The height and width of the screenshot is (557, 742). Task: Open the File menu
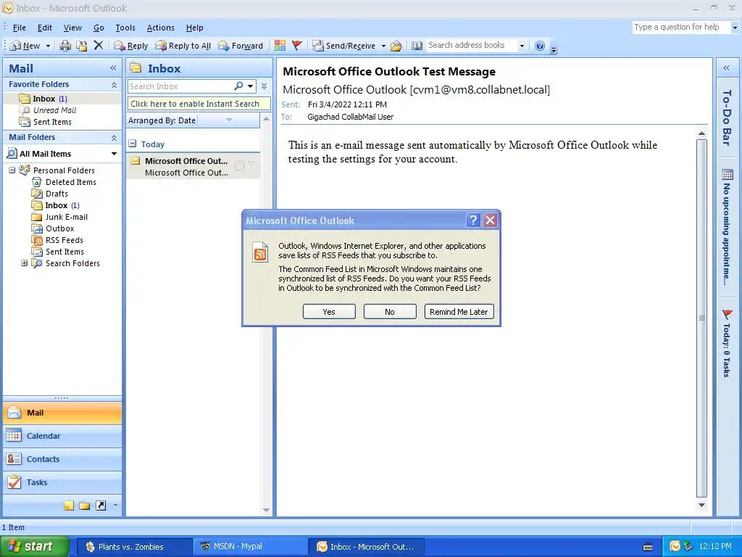pos(20,28)
